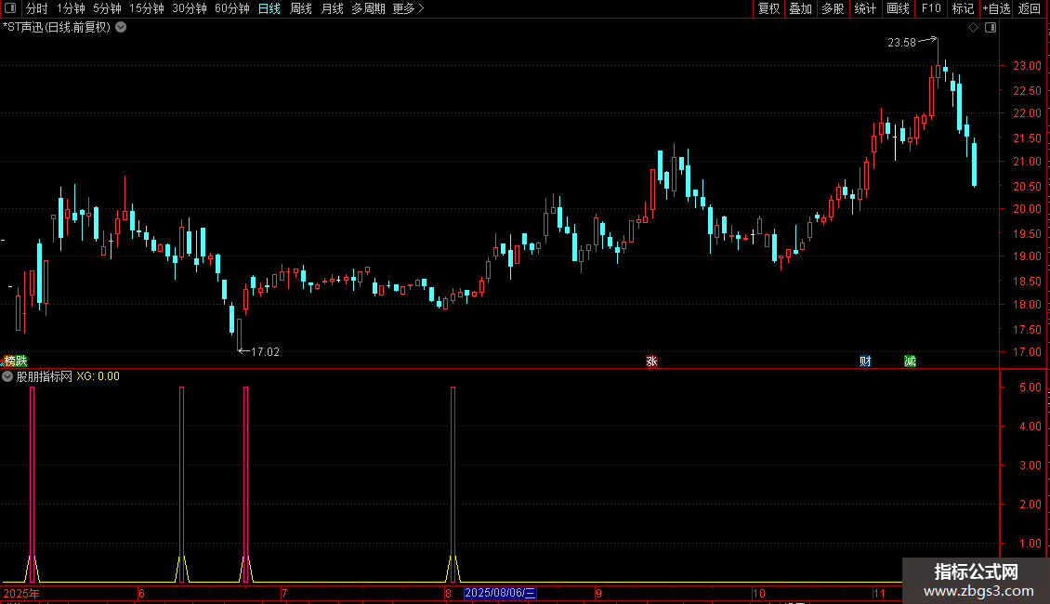Open the 多周期 multi-period view
Screen dimensions: 1050x604
pos(368,8)
